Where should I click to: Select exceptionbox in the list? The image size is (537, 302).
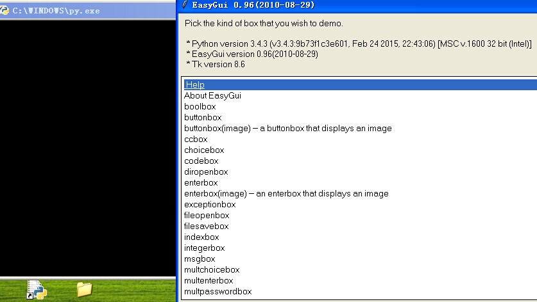click(x=210, y=204)
